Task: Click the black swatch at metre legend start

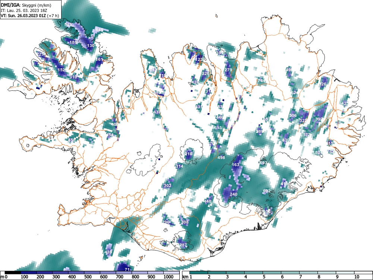Action: (x=13, y=273)
